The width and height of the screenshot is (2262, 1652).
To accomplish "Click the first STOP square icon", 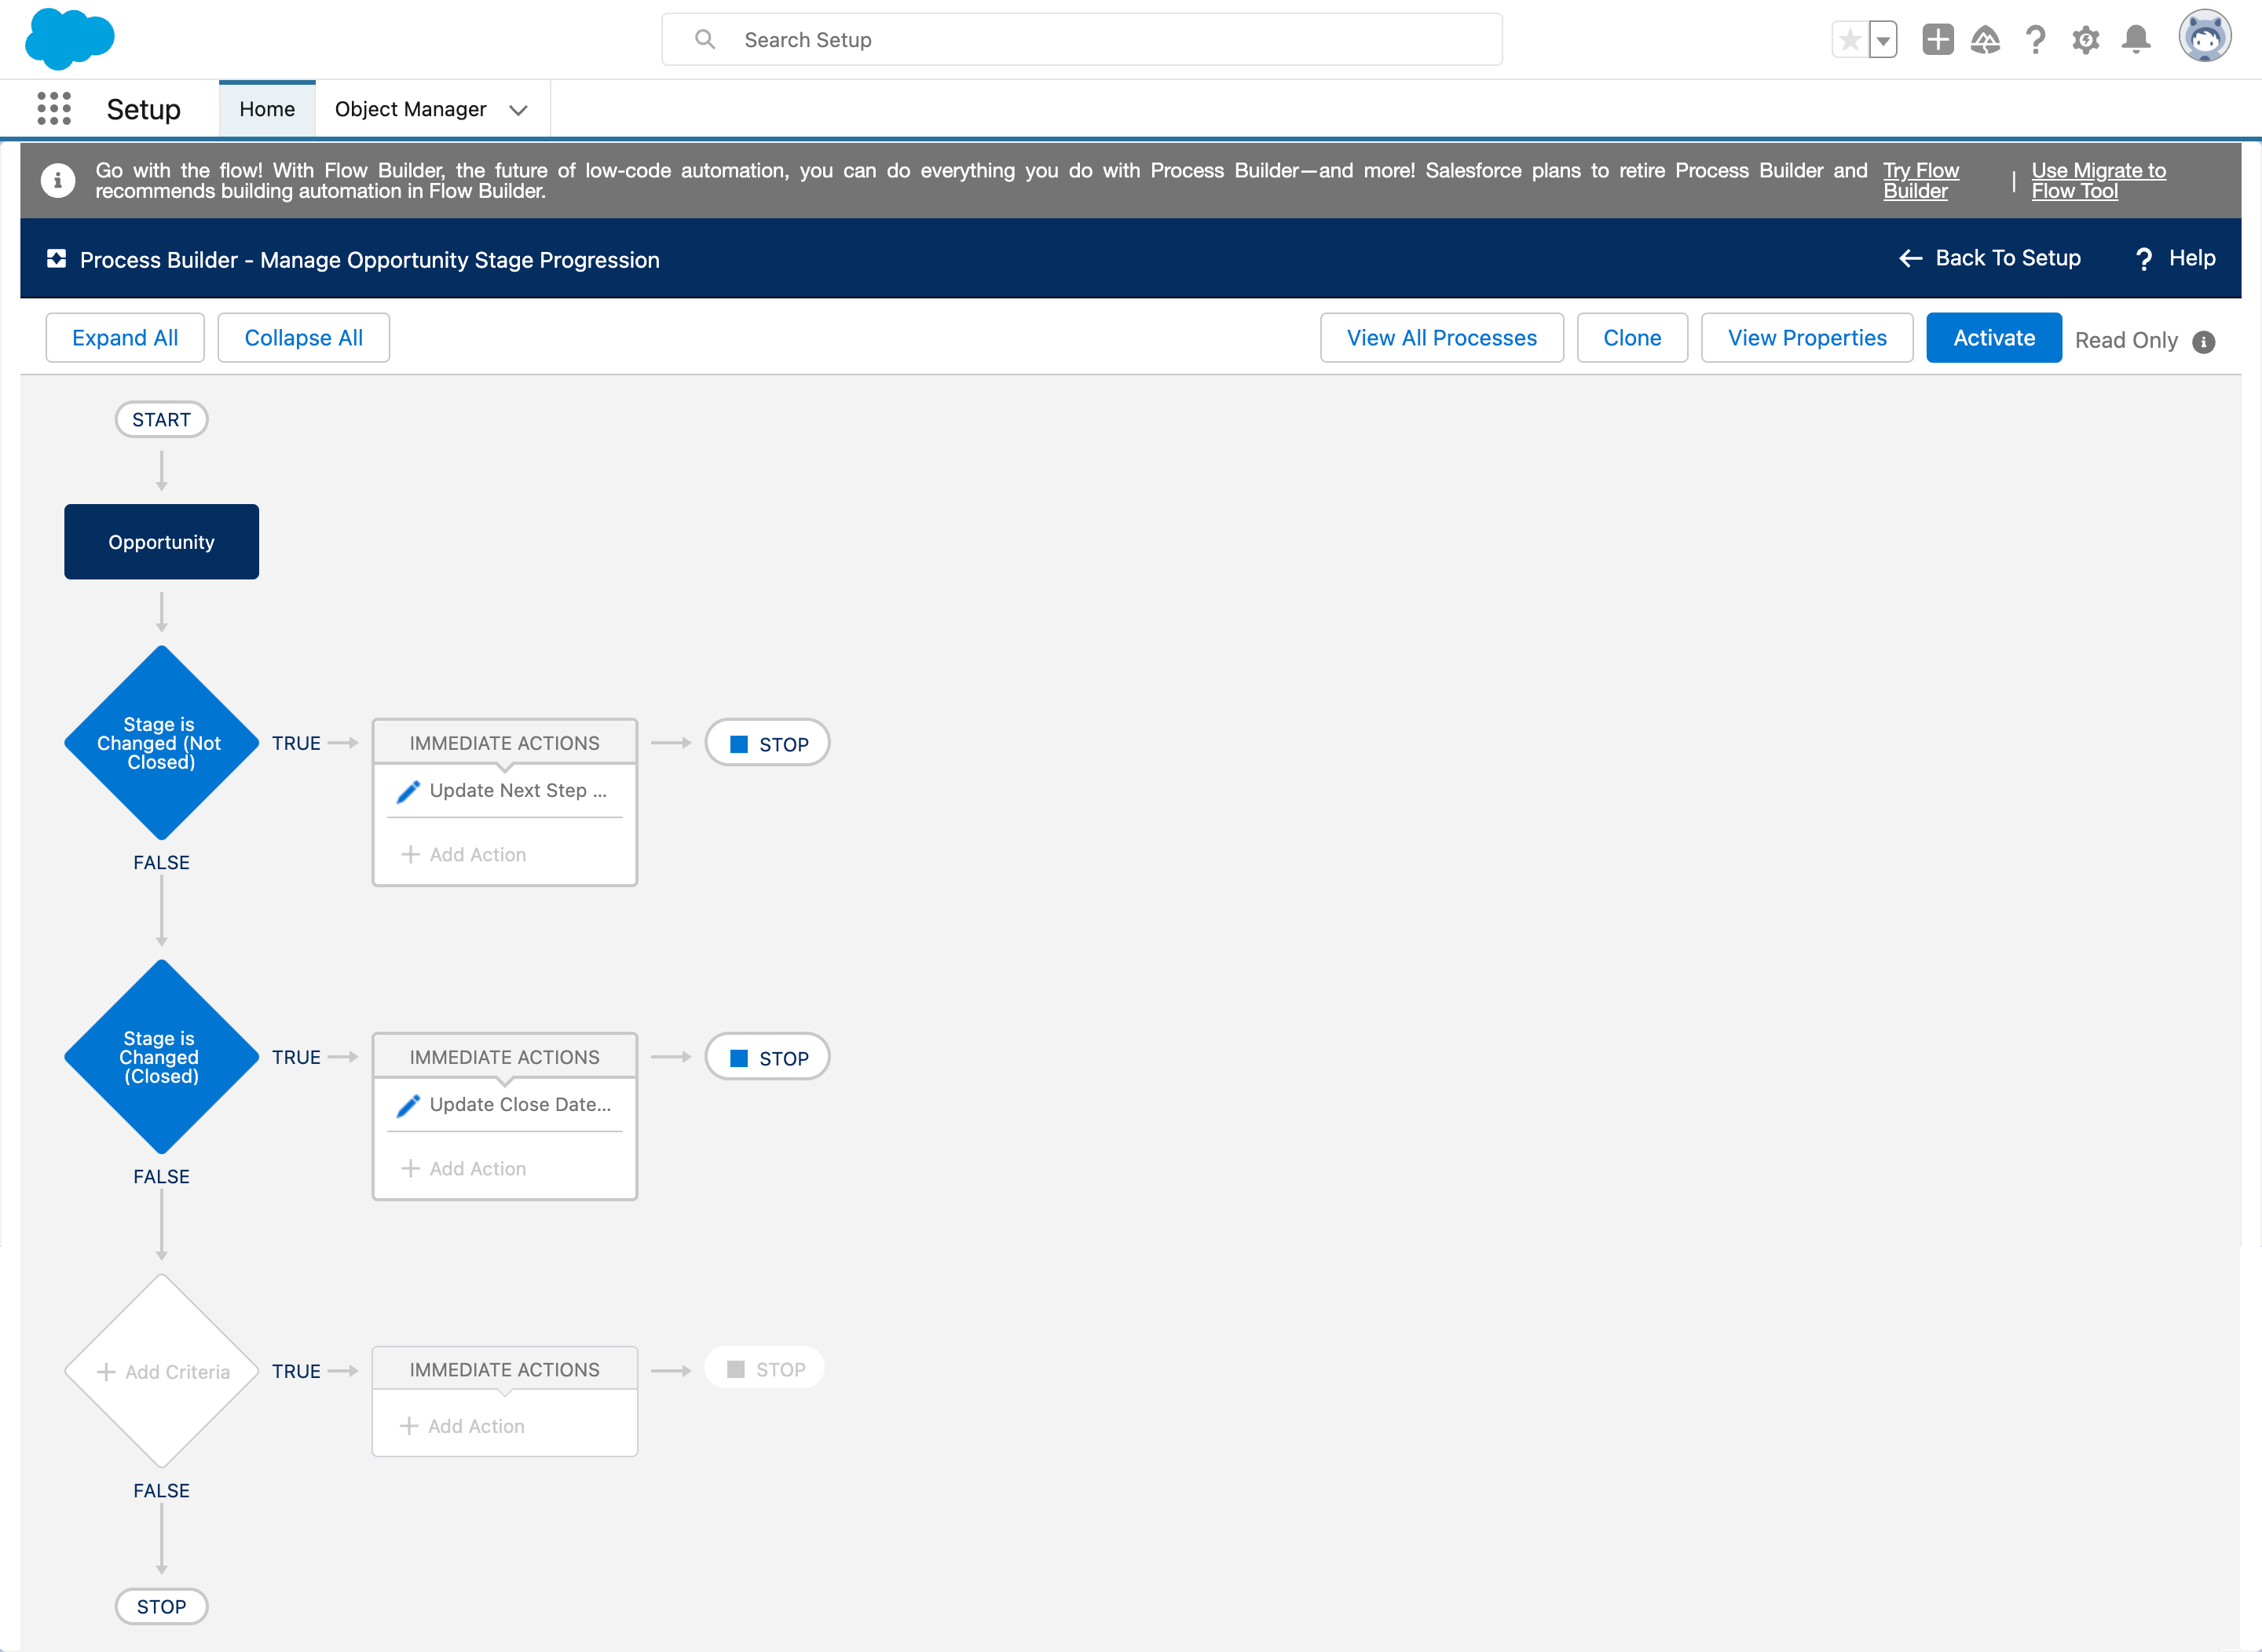I will tap(739, 744).
